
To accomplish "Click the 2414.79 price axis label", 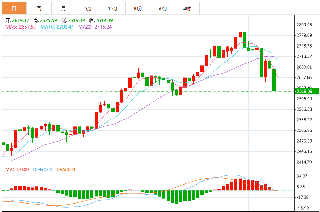I will pyautogui.click(x=304, y=162).
